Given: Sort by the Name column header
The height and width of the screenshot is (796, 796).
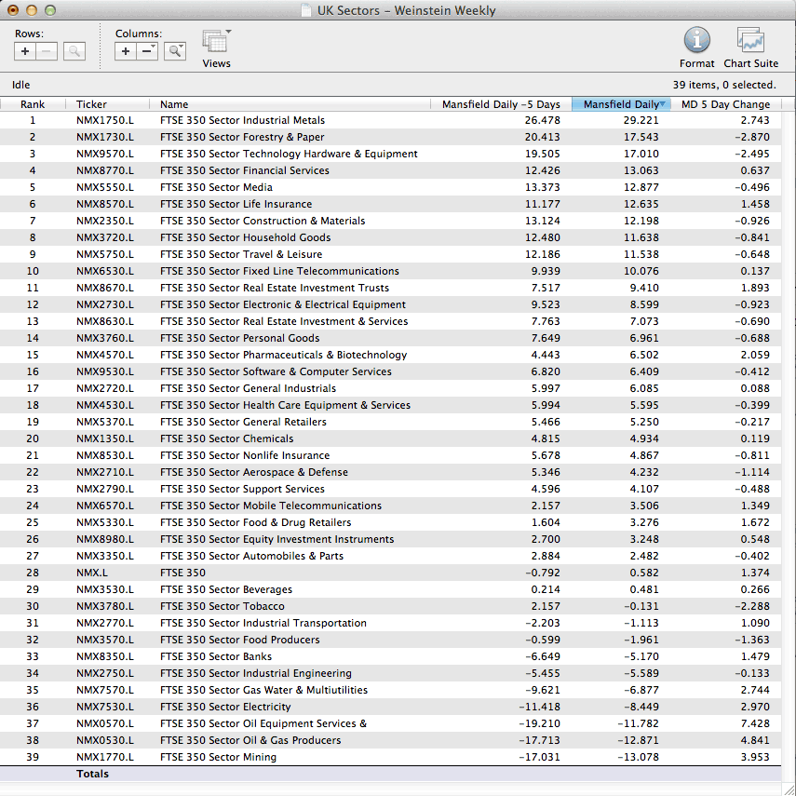Looking at the screenshot, I should [x=174, y=104].
